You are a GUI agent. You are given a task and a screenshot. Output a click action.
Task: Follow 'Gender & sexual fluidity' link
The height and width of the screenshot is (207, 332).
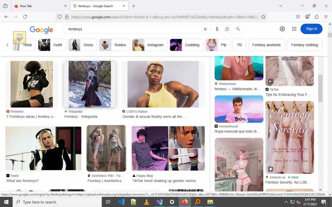(154, 117)
